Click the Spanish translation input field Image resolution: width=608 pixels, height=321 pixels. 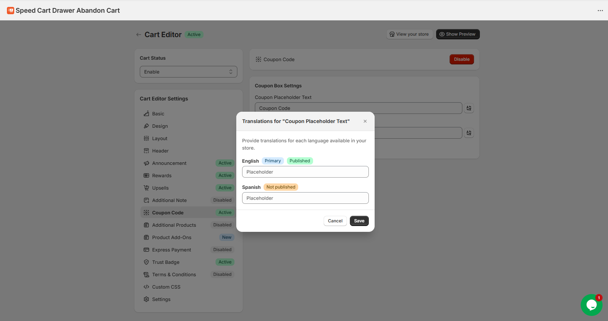[305, 198]
